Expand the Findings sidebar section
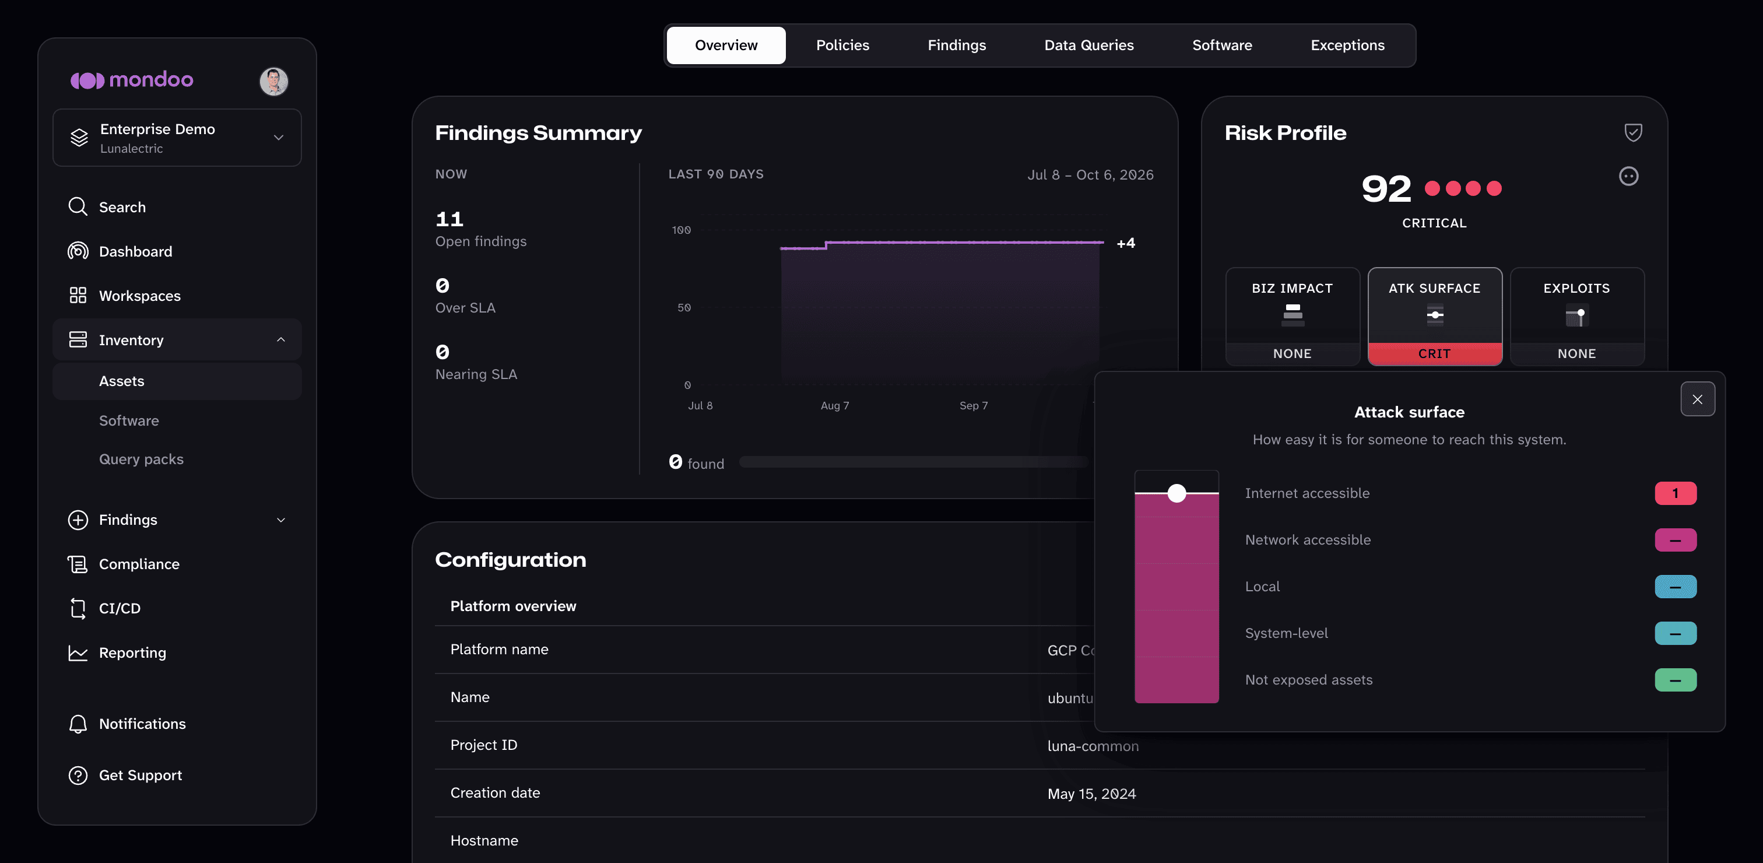Image resolution: width=1763 pixels, height=863 pixels. (x=280, y=520)
